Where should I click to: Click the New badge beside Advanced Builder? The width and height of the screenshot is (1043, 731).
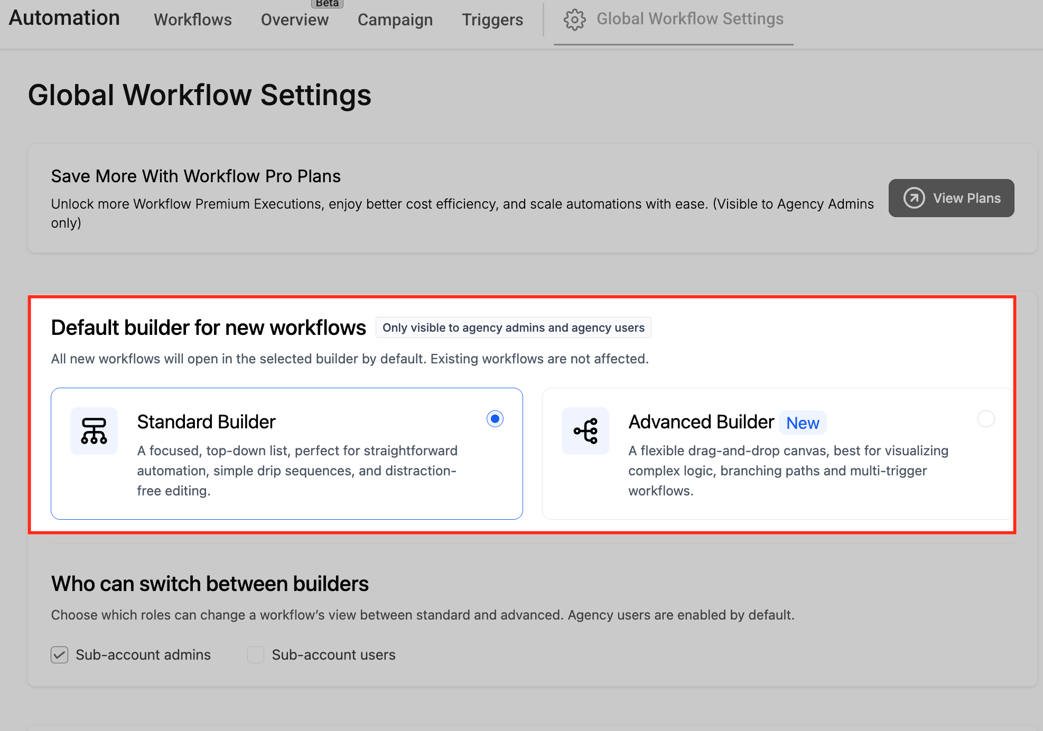(x=803, y=423)
